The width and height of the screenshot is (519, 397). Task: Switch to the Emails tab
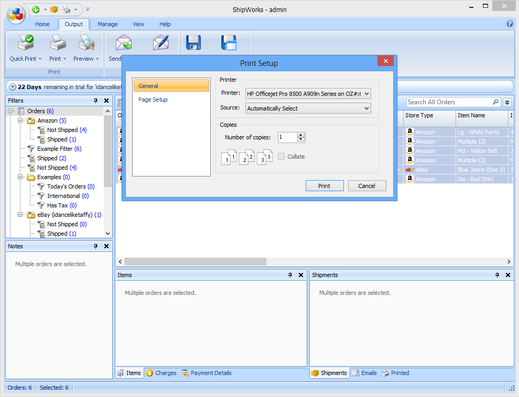pos(364,373)
